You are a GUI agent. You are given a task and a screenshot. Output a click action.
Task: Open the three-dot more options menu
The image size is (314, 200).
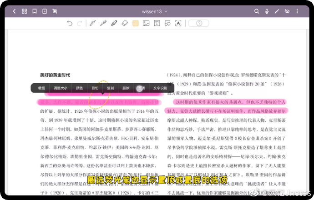(x=297, y=11)
